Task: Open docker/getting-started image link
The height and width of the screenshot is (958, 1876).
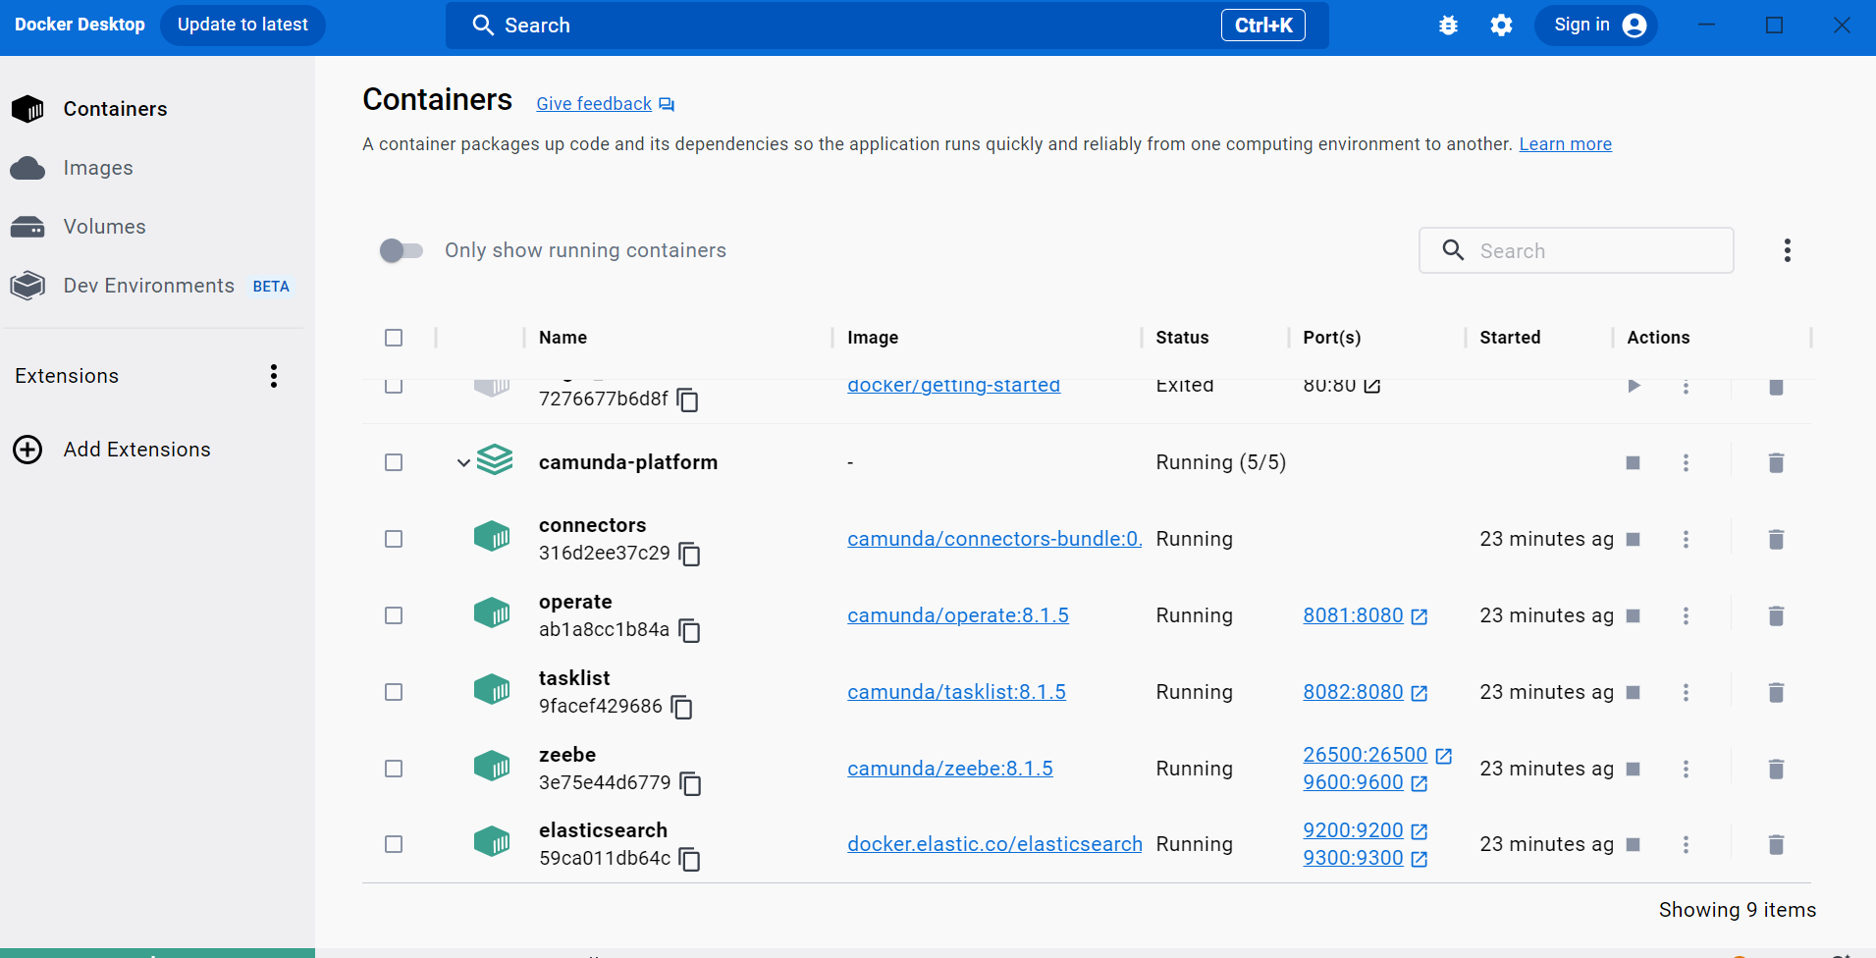Action: [954, 386]
